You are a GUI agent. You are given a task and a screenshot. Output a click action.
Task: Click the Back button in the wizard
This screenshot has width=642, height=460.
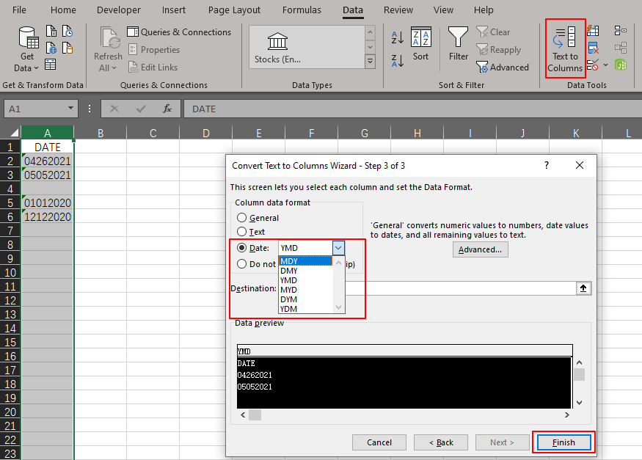440,442
